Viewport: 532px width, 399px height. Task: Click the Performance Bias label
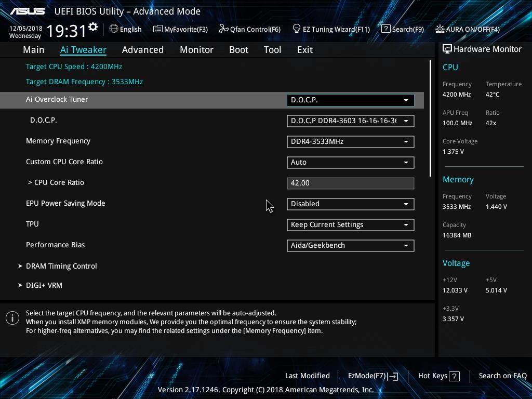coord(55,245)
